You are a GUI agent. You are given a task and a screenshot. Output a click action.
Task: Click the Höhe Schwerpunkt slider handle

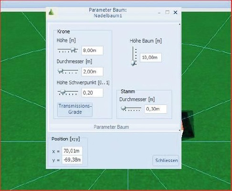(x=63, y=92)
